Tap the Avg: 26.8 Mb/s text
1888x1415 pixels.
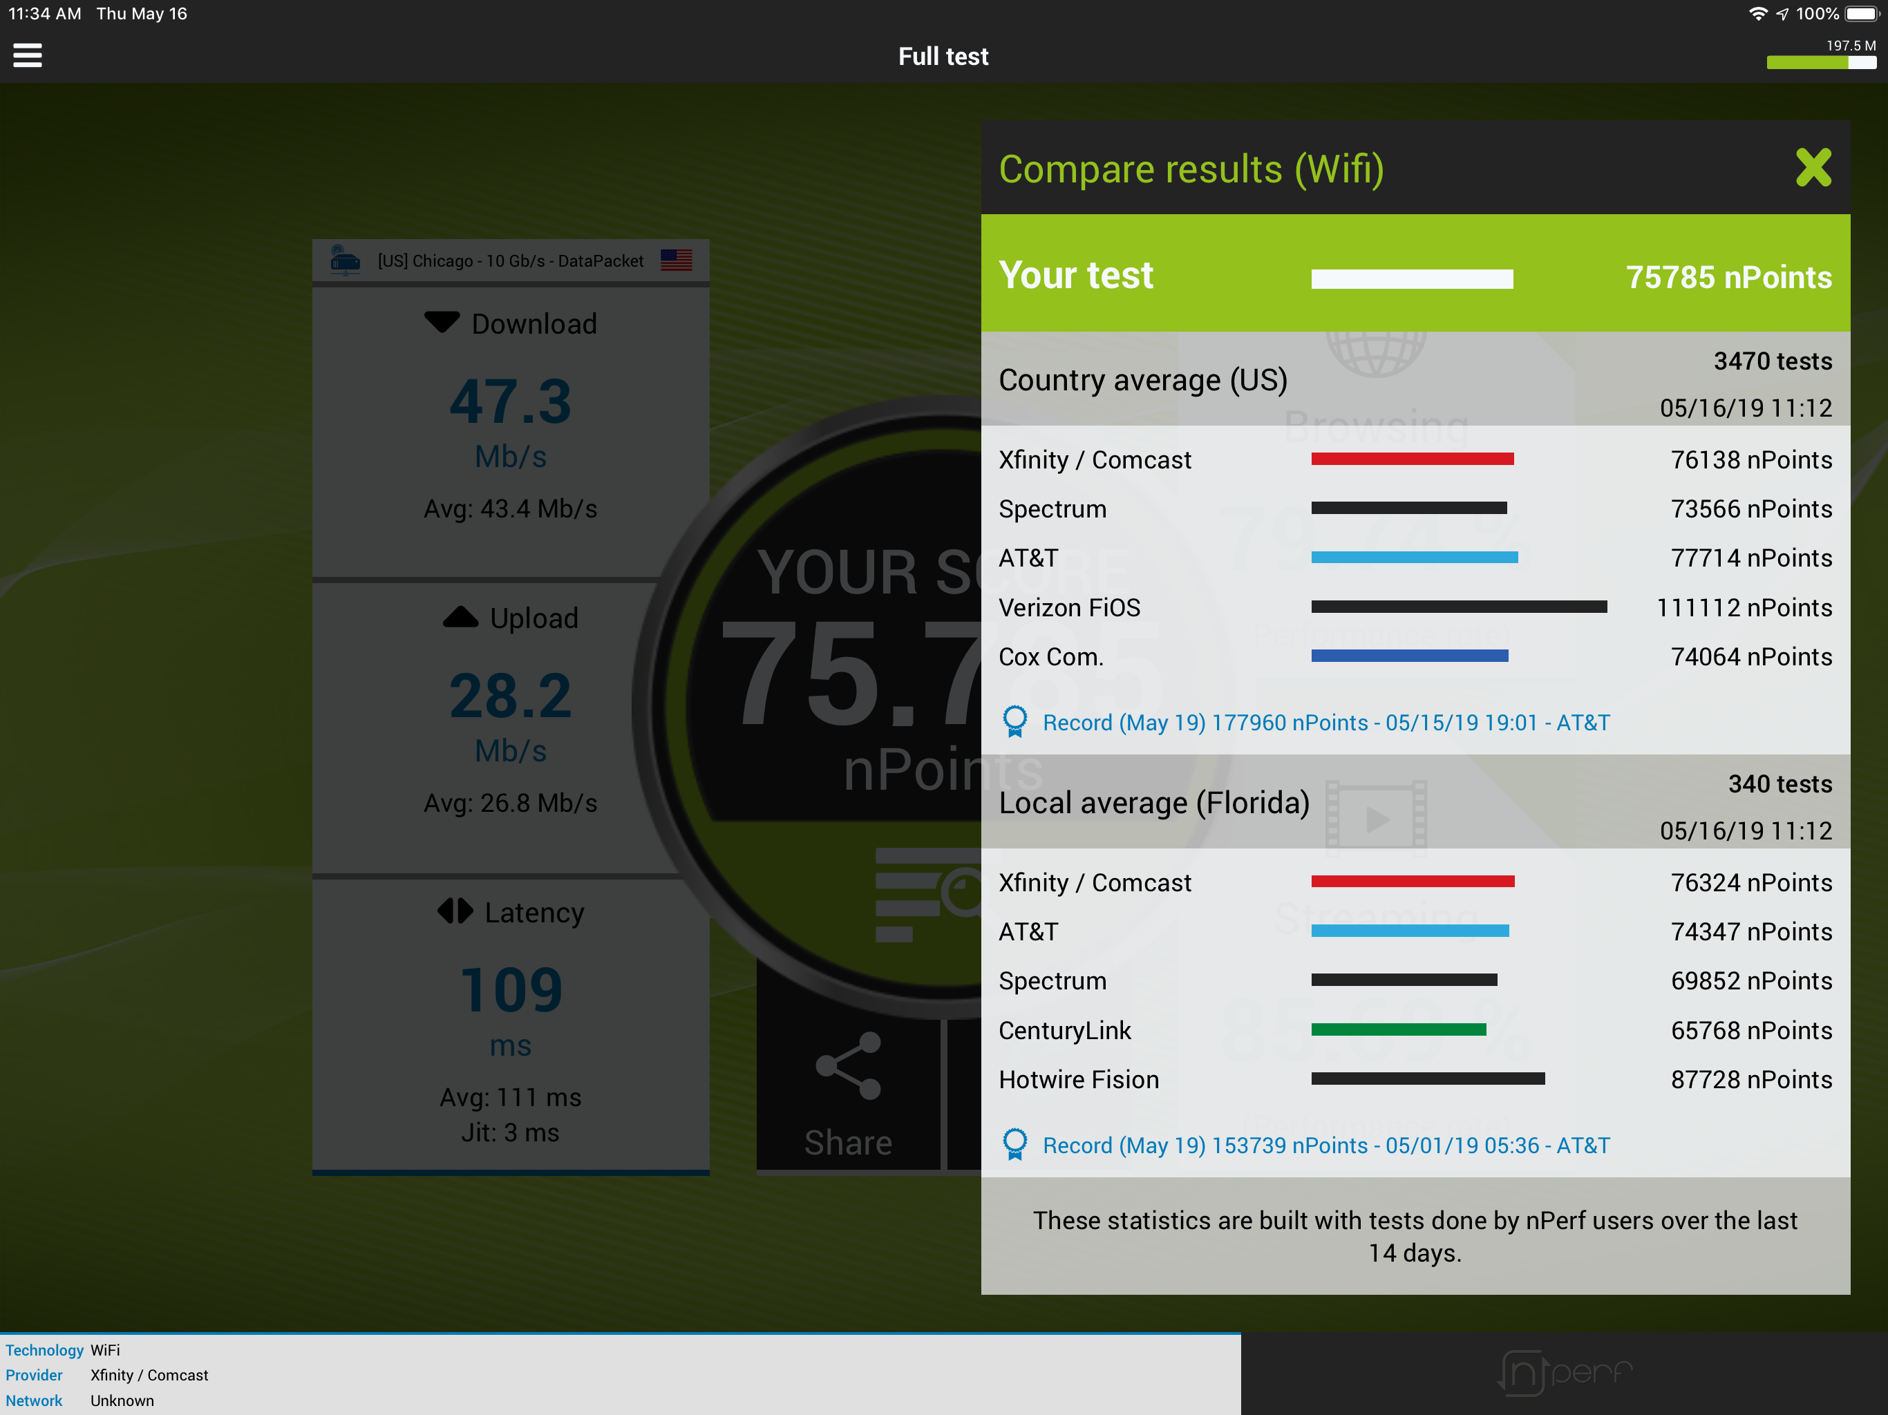pos(511,803)
